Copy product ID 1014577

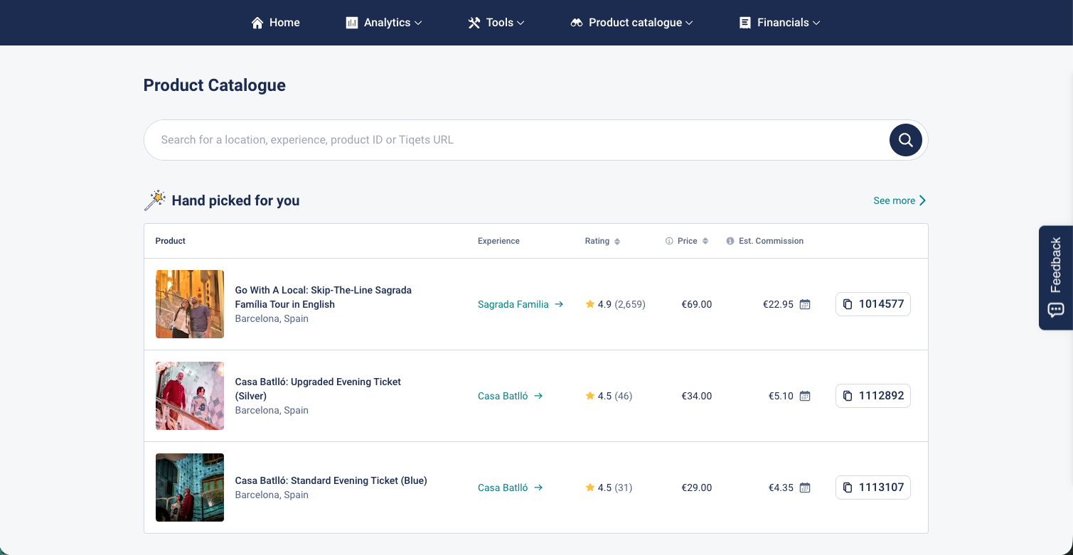873,304
